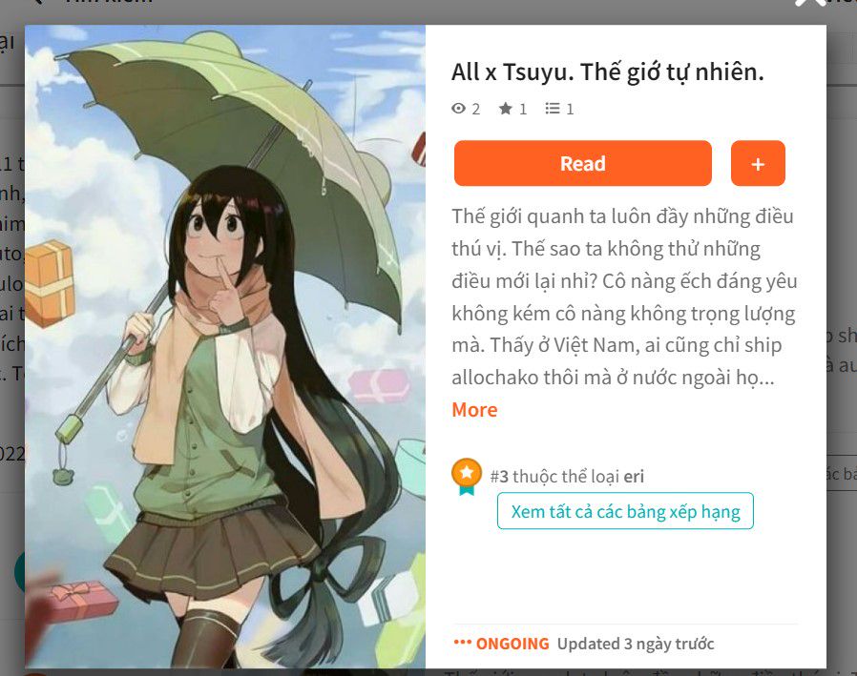Add story to library with plus button
857x676 pixels.
[758, 163]
